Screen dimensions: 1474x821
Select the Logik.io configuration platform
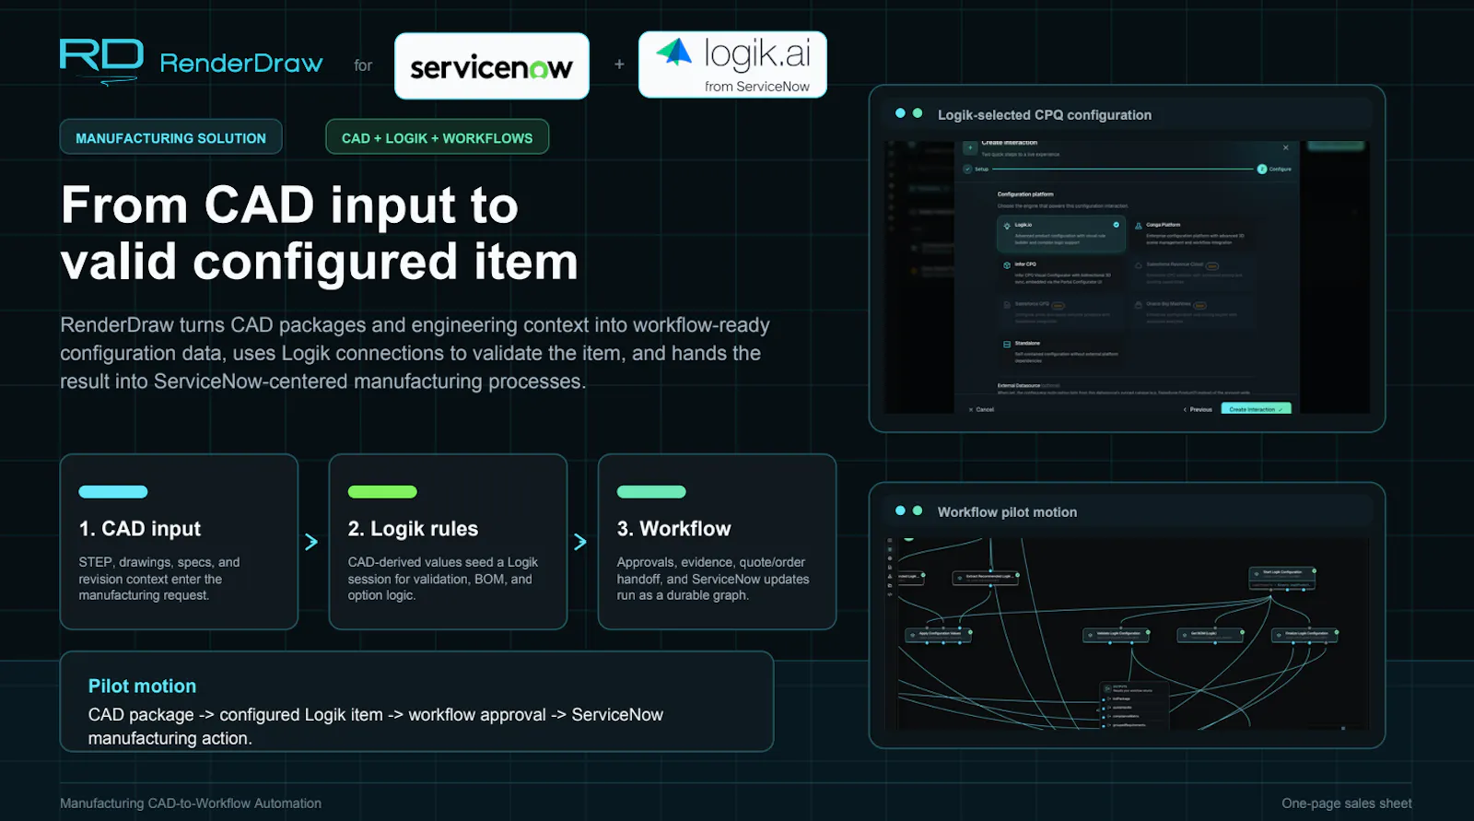pos(1061,234)
